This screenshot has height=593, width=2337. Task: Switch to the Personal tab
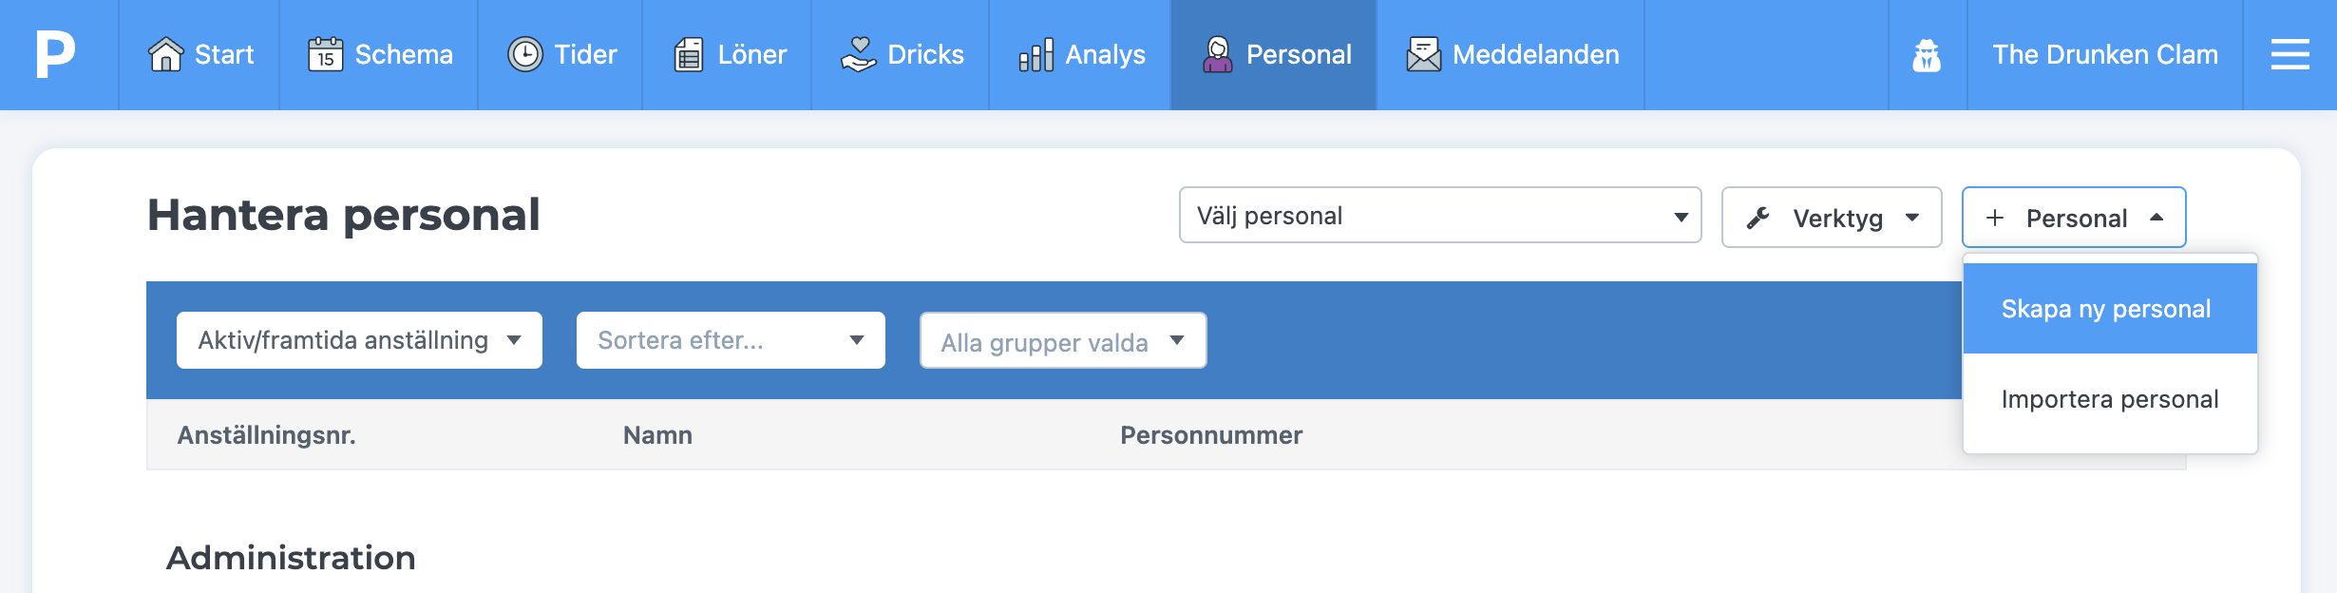click(1273, 54)
